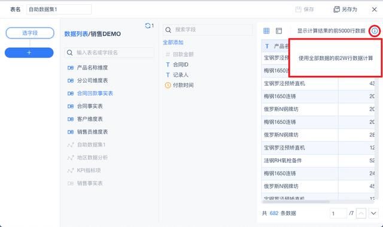The width and height of the screenshot is (383, 227).
Task: Click number-type icon beside 回款金额
Action: (x=168, y=55)
